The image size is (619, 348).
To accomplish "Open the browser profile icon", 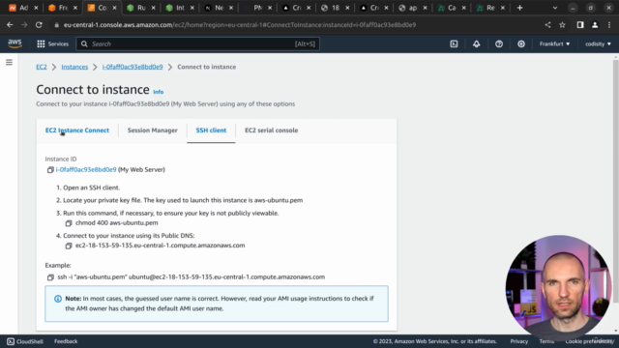I will pos(595,25).
